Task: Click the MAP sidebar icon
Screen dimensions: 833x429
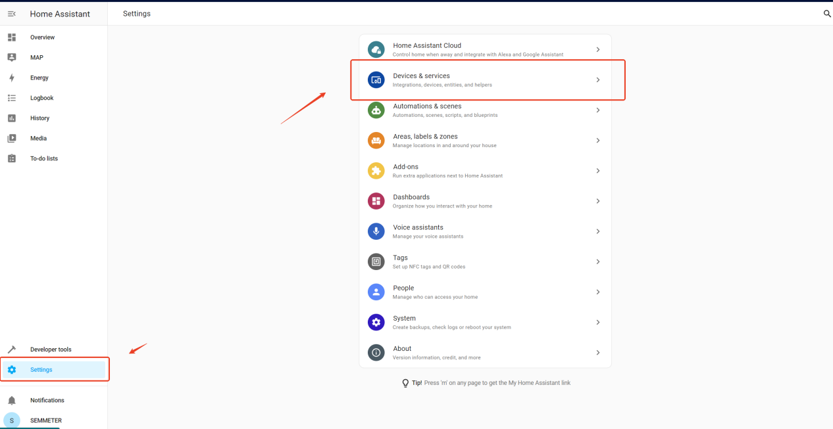Action: (11, 58)
